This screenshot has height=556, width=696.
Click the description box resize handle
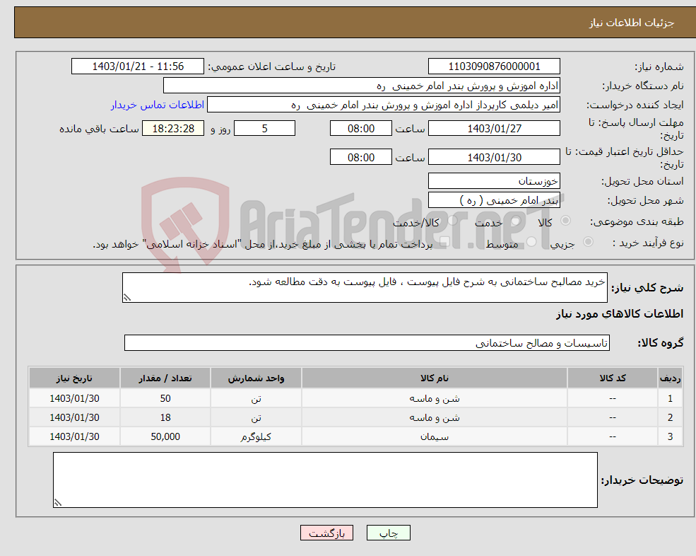127,297
